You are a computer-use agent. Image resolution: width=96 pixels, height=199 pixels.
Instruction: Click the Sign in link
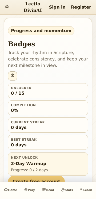[57, 7]
